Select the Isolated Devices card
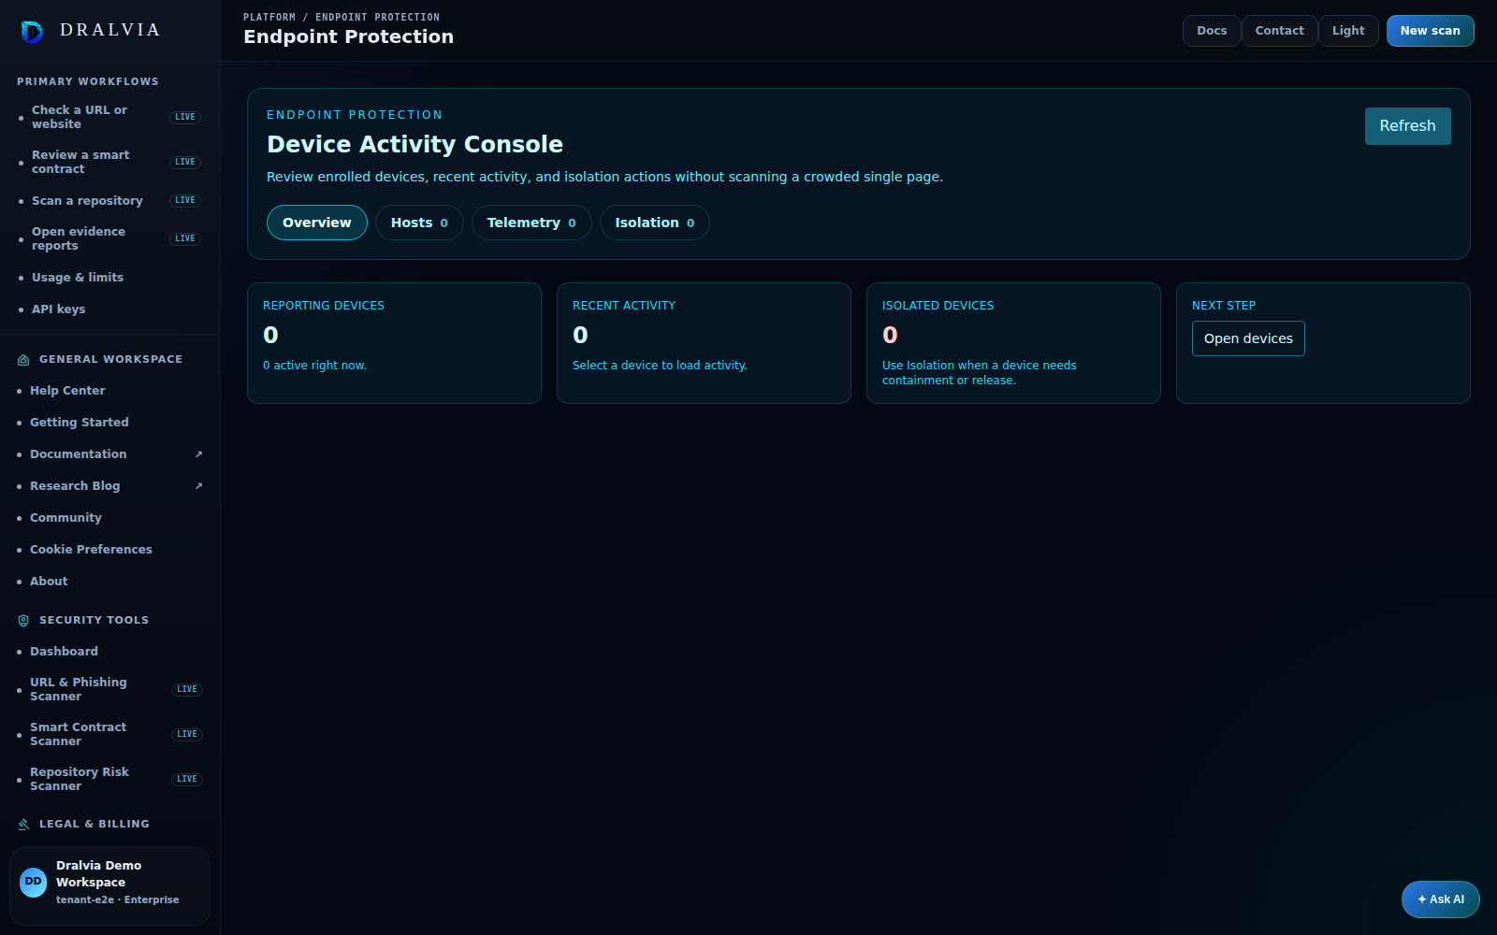The width and height of the screenshot is (1497, 935). 1013,343
